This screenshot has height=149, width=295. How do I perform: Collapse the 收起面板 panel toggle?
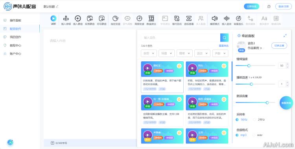(x=246, y=35)
